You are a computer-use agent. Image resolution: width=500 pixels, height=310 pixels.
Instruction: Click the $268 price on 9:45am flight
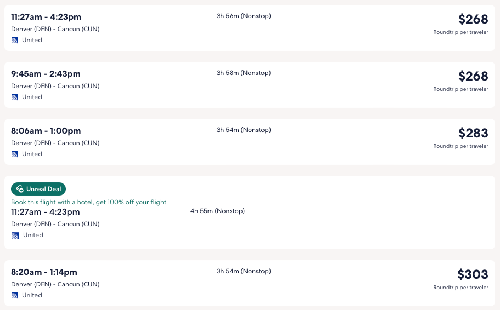click(473, 76)
